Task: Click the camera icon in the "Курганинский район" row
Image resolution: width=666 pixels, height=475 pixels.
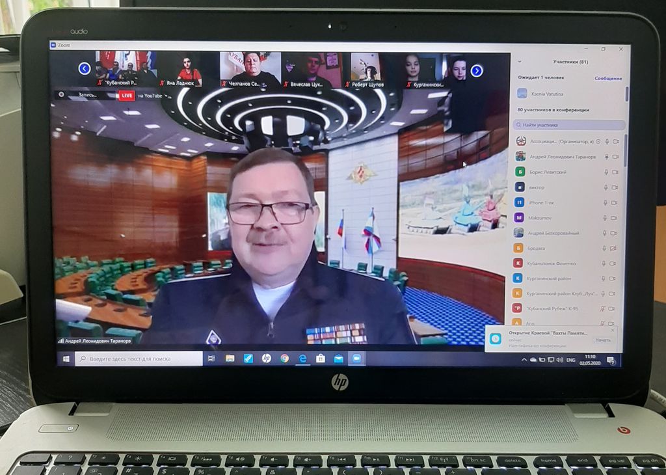Action: pos(612,278)
